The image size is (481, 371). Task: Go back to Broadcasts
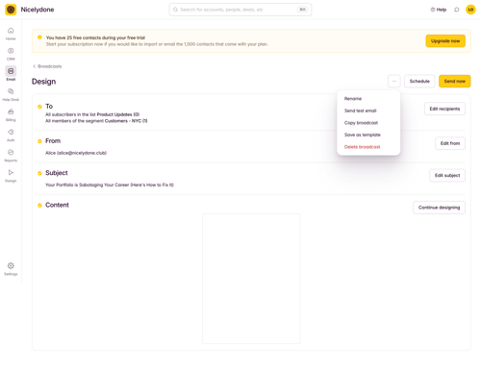click(x=47, y=66)
